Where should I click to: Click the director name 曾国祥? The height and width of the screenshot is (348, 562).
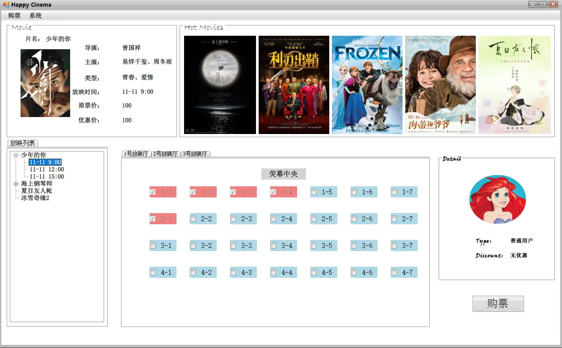click(132, 48)
